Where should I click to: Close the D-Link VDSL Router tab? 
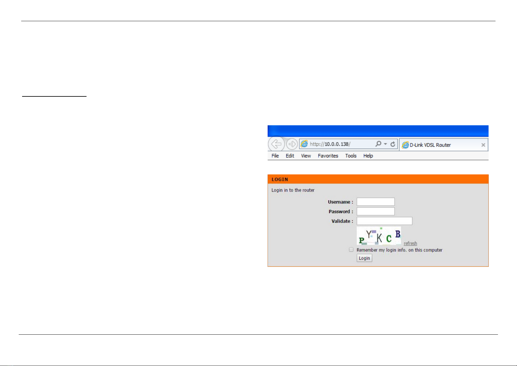(483, 145)
